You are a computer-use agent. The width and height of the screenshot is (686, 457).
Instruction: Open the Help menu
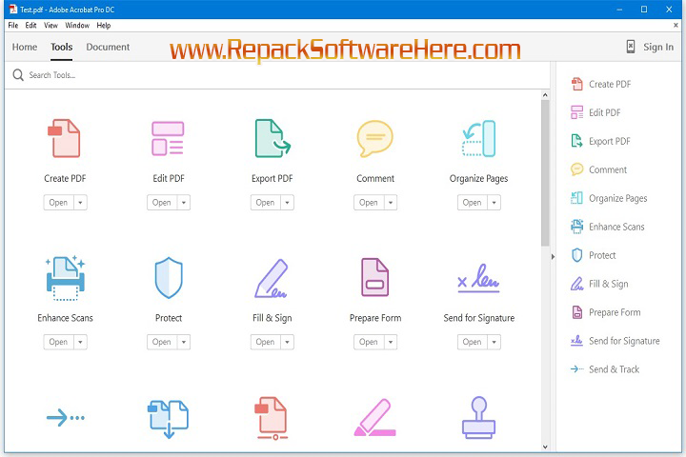coord(104,26)
